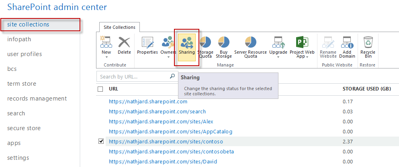399x167 pixels.
Task: Open the nathjard.sharepoint.com/search link
Action: [157, 112]
